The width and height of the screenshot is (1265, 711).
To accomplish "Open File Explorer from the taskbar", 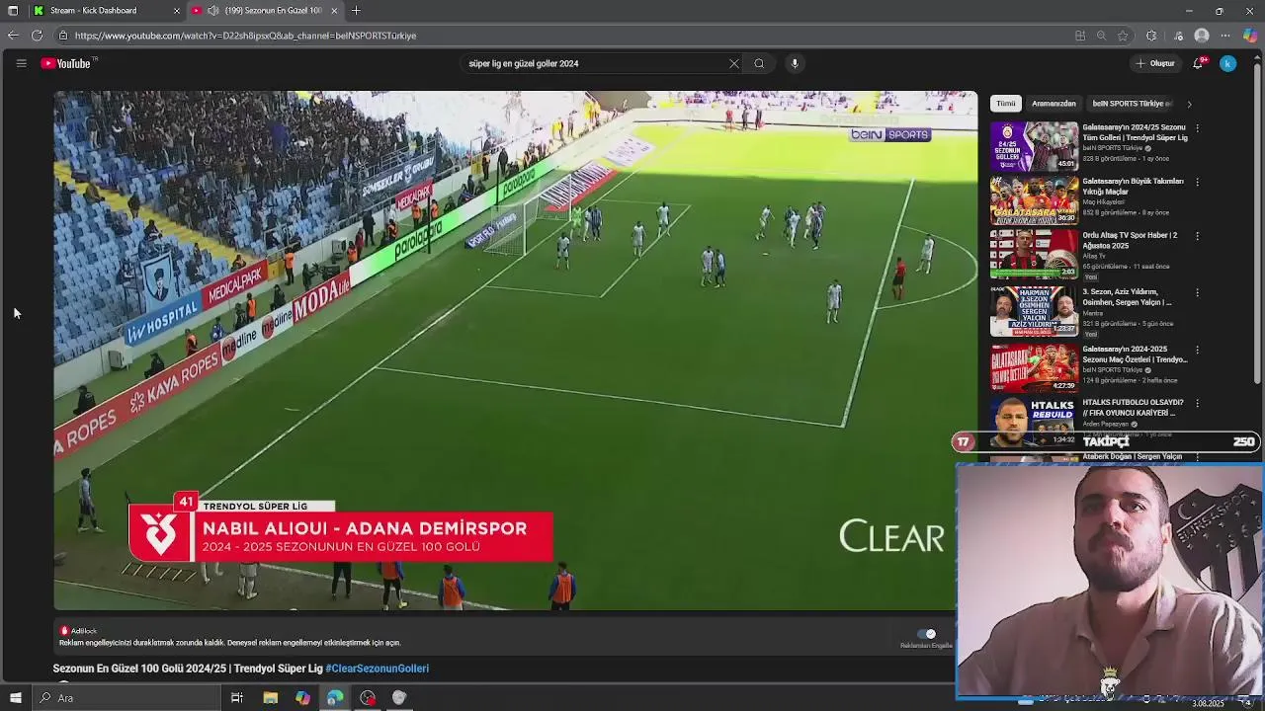I will coord(270,698).
